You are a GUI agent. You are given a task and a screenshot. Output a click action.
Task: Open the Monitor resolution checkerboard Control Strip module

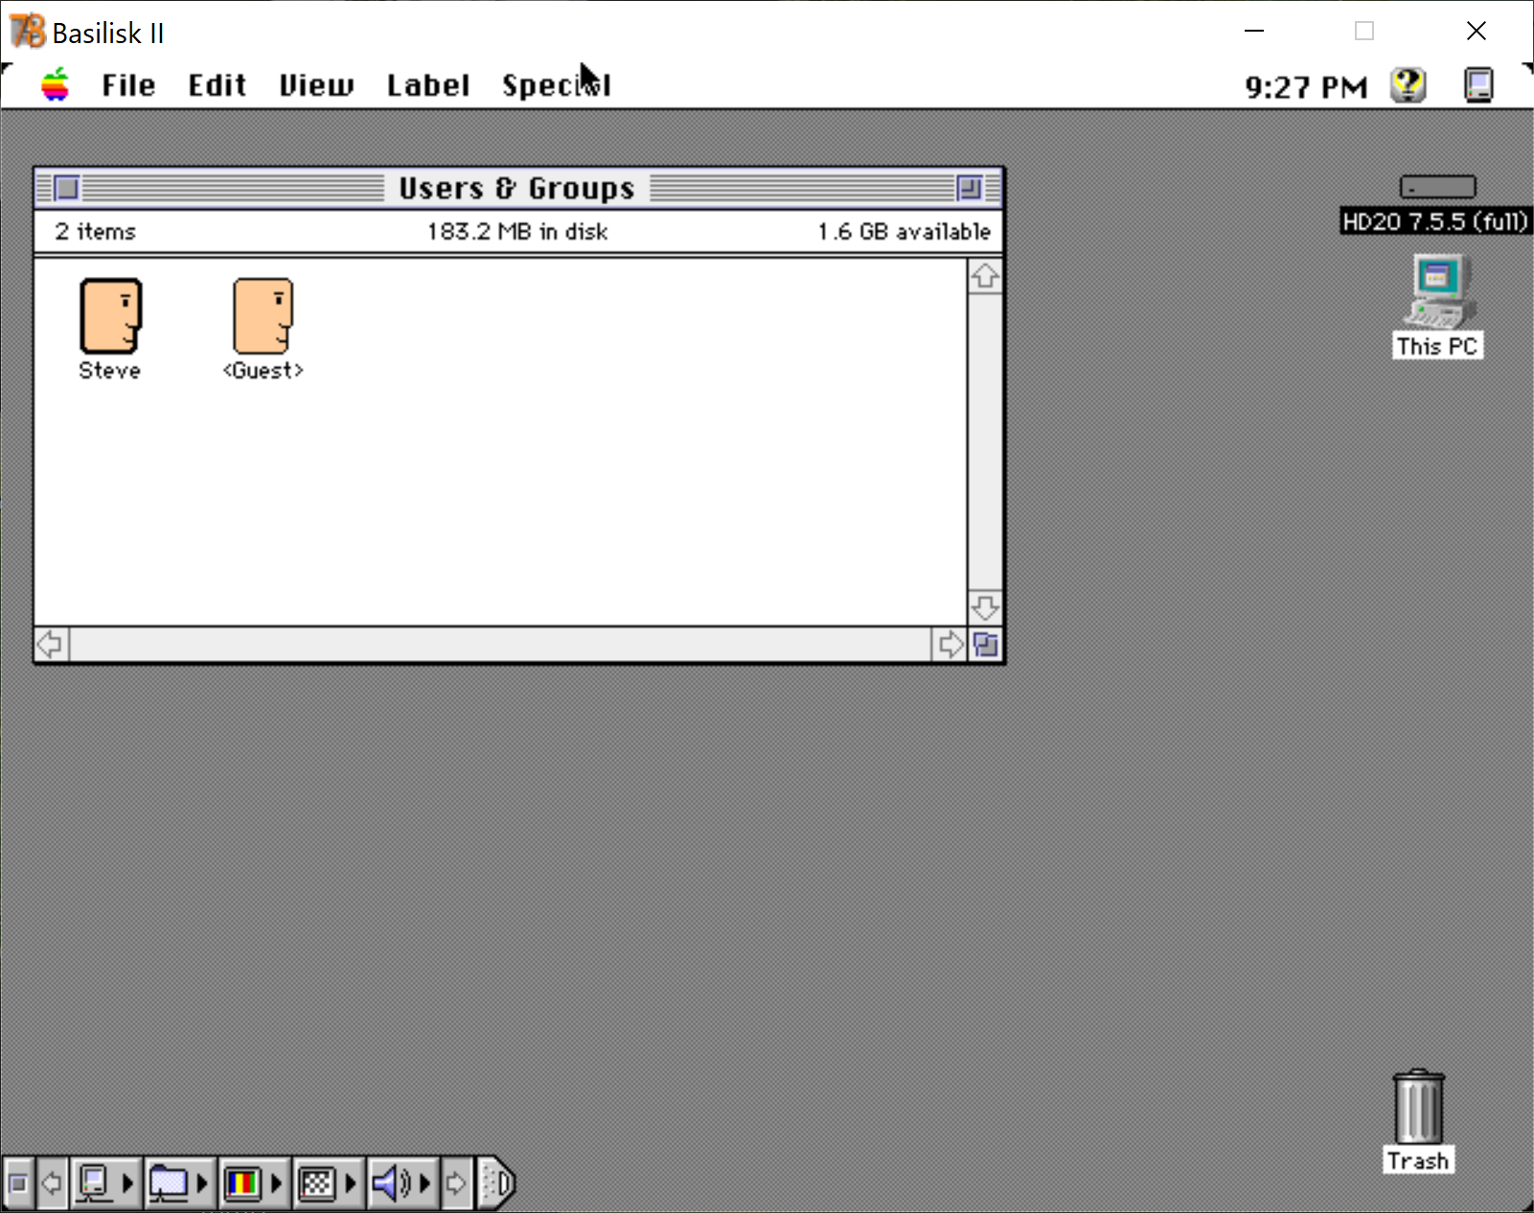click(x=328, y=1183)
